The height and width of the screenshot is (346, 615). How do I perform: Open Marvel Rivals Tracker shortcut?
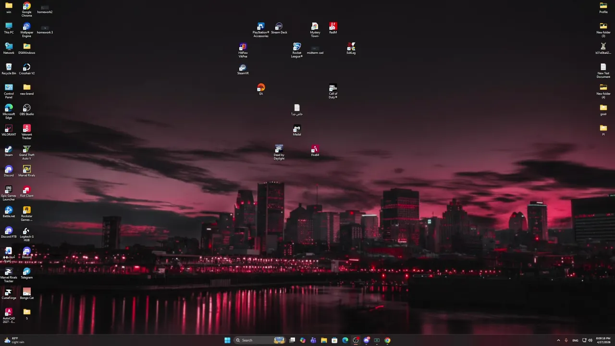9,274
